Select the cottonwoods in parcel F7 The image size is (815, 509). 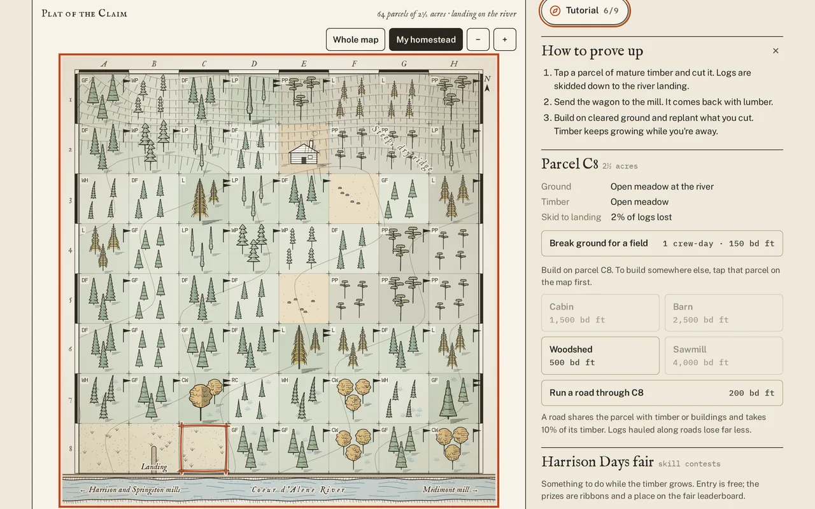pos(354,394)
